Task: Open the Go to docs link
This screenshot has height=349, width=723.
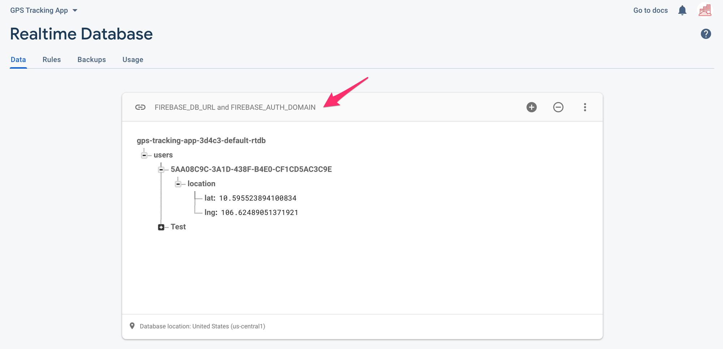Action: coord(650,10)
